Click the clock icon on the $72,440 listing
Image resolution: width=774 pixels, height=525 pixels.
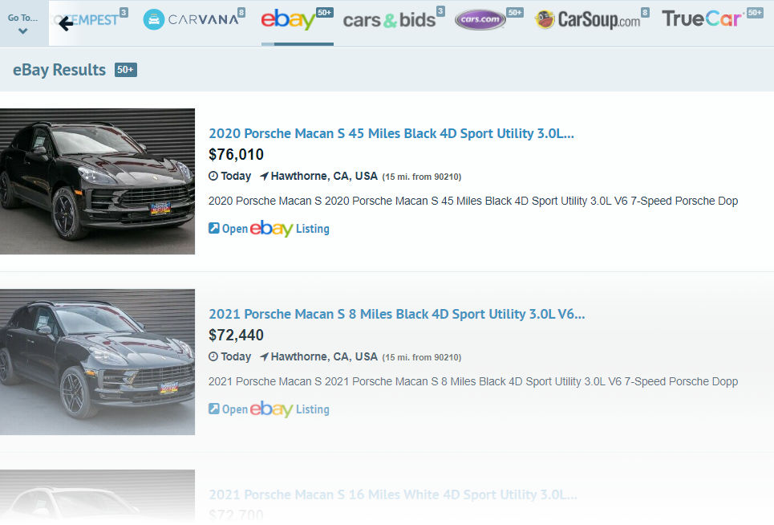coord(213,356)
